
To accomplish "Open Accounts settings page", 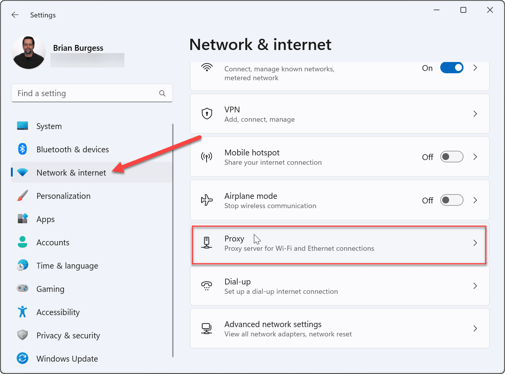I will coord(91,242).
